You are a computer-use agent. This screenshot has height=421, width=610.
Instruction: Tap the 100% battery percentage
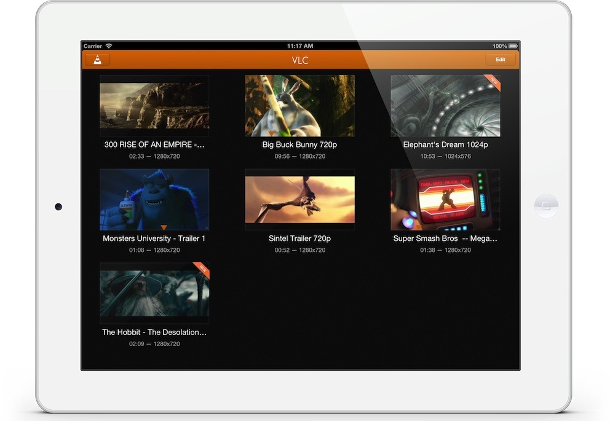(x=499, y=46)
